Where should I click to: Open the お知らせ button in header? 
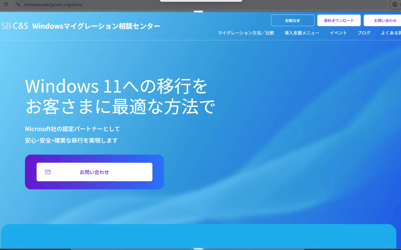point(292,20)
